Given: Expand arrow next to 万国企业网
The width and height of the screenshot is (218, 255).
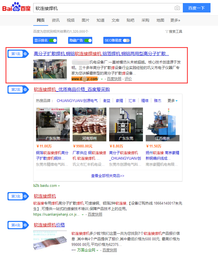Looking at the screenshot, I should (98, 251).
